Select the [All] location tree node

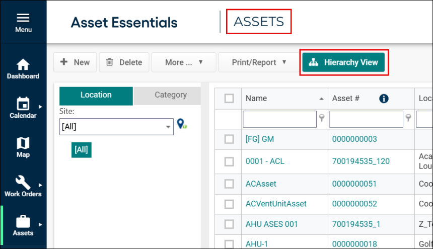coord(81,150)
